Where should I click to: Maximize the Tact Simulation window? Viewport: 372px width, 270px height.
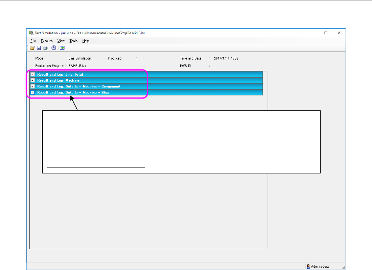point(326,33)
